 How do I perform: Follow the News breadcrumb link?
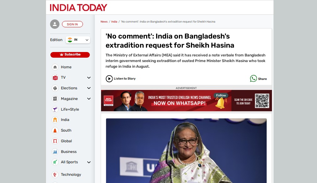pyautogui.click(x=104, y=22)
